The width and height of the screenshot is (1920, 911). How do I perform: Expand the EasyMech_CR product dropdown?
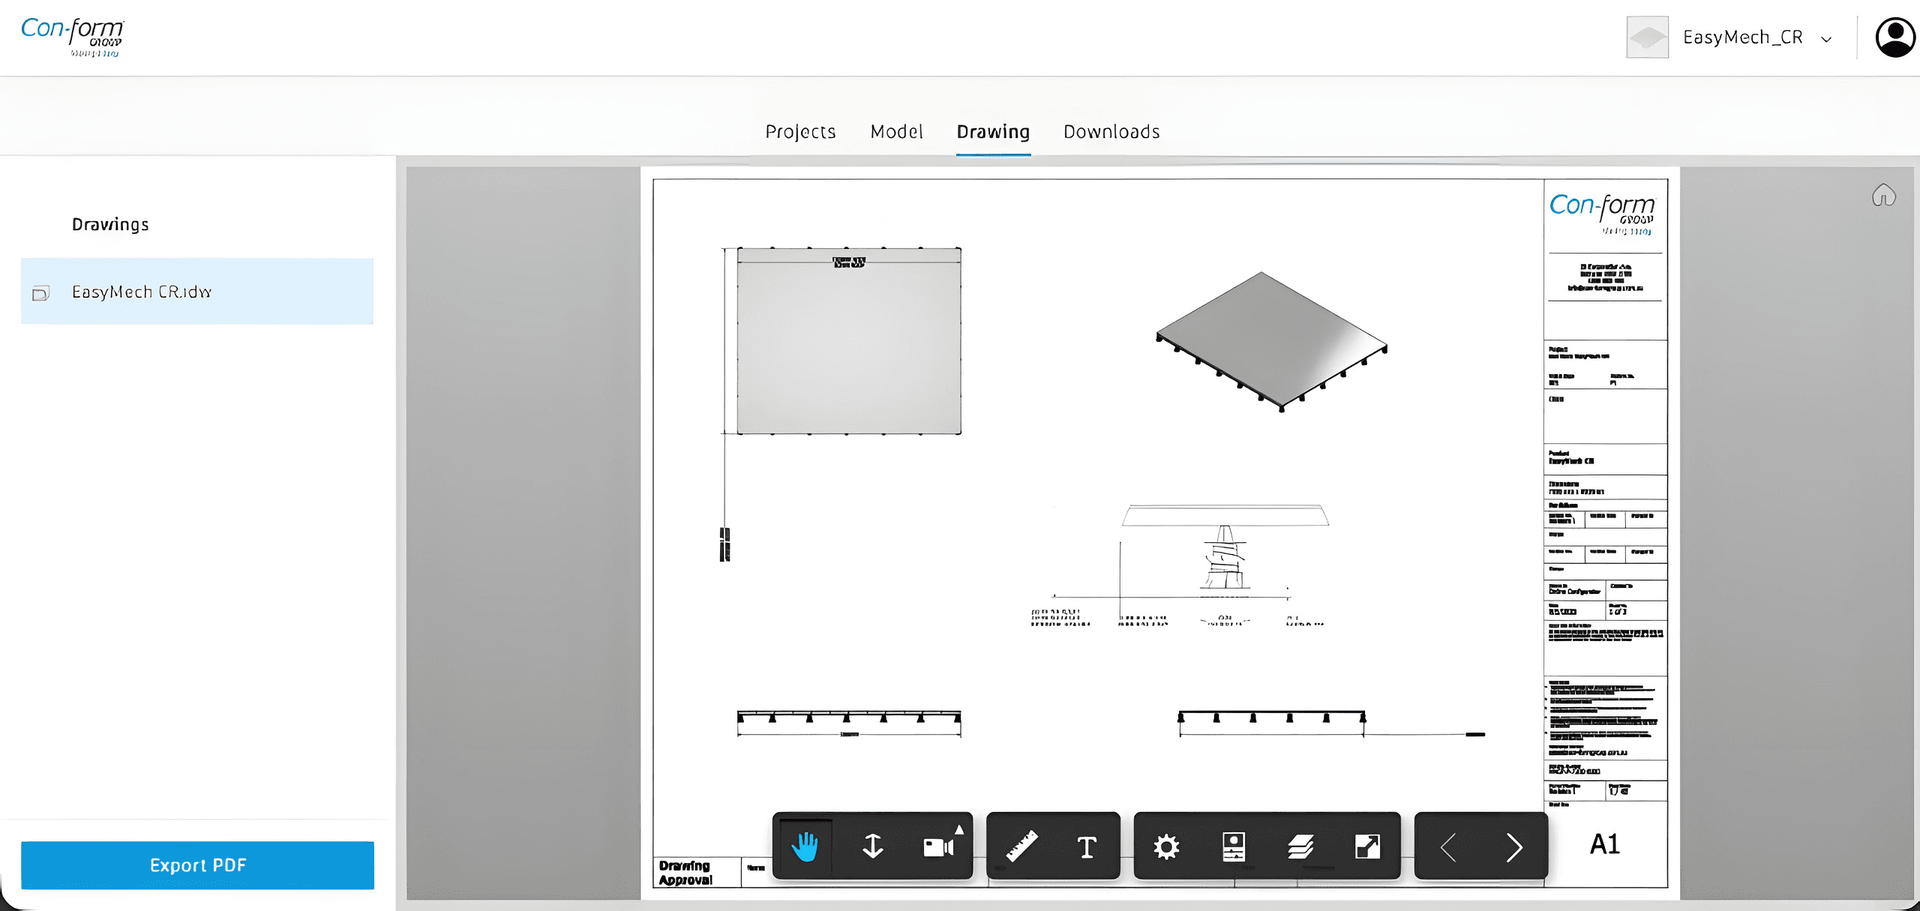(1826, 39)
